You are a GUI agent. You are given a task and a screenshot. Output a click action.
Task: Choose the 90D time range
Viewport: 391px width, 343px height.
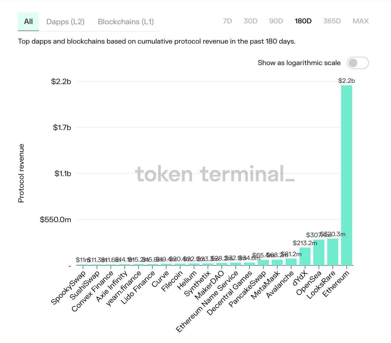276,21
